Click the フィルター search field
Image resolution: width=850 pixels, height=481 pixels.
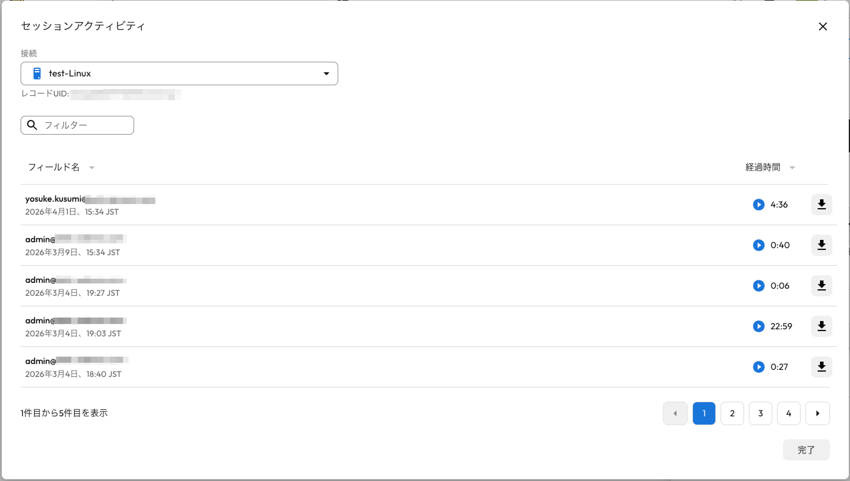84,125
